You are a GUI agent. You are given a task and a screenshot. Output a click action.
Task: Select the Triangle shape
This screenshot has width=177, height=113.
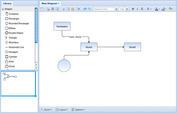[x=11, y=37]
